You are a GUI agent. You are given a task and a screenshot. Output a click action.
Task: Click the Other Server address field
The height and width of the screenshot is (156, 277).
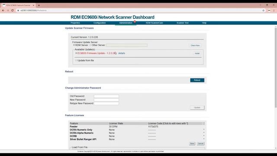127,45
